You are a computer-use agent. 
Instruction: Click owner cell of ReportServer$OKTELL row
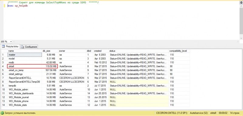[72, 78]
